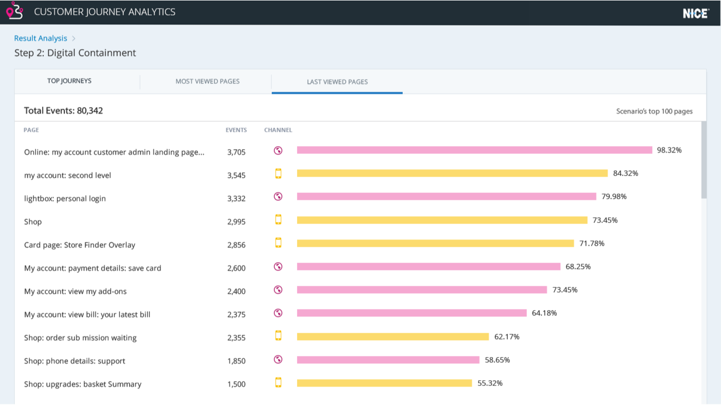Screen dimensions: 721x405
Task: Click the journey analytics logo icon
Action: [14, 11]
